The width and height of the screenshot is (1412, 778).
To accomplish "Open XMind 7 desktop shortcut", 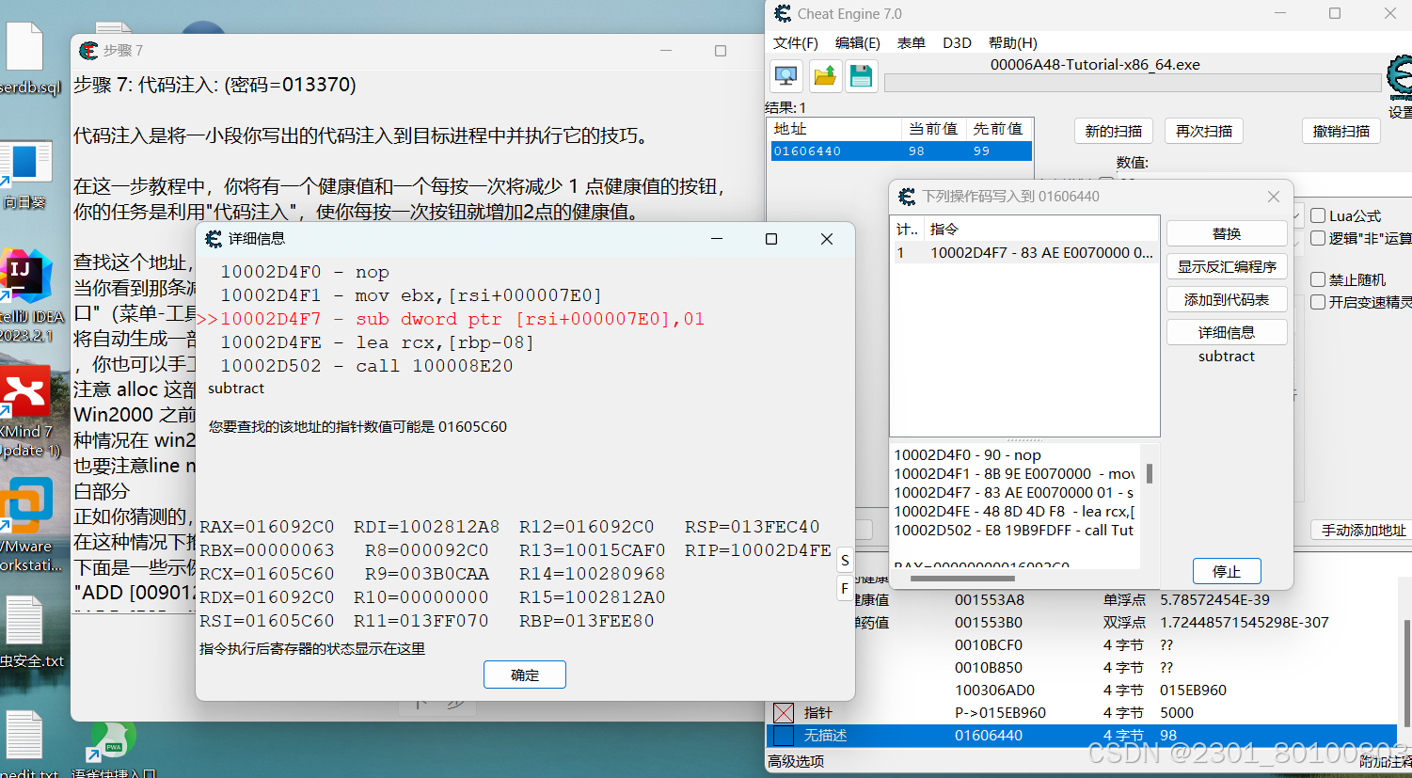I will click(26, 412).
